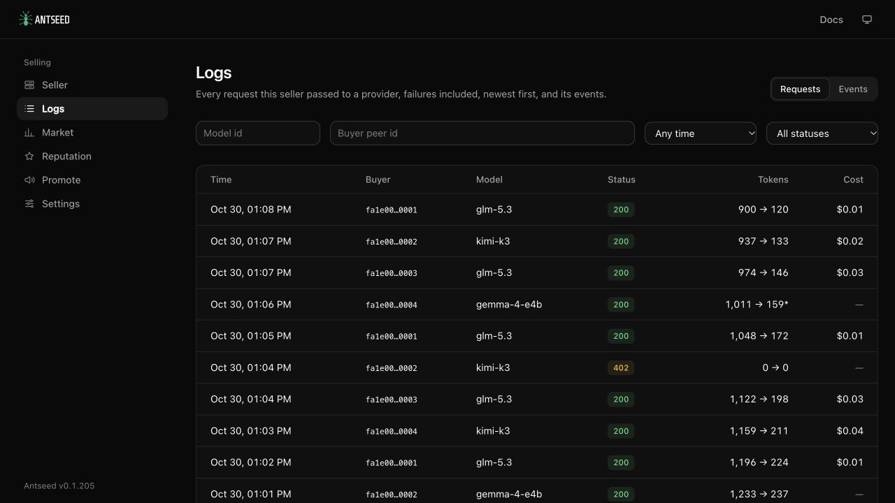This screenshot has width=895, height=503.
Task: Click the 0 → 0 tokens value
Action: coord(775,367)
